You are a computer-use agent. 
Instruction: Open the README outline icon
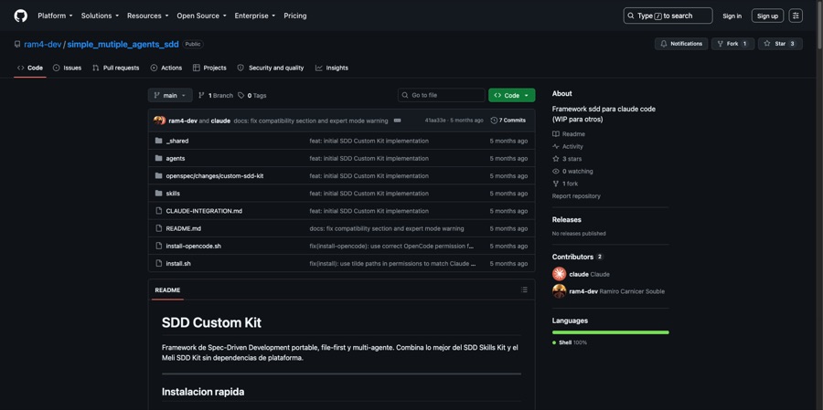(x=524, y=290)
